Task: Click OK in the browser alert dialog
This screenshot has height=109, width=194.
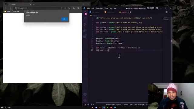Action: tap(64, 19)
